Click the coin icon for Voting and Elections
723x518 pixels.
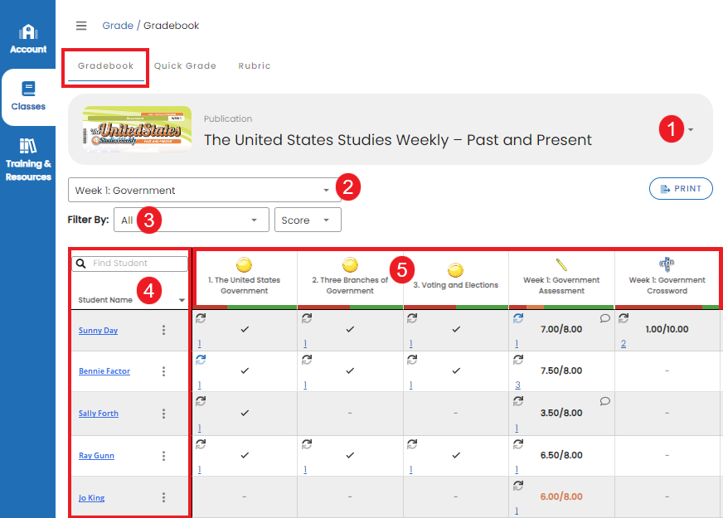[x=455, y=270]
